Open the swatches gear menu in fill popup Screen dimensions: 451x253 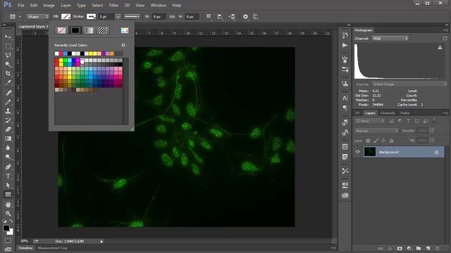[123, 45]
